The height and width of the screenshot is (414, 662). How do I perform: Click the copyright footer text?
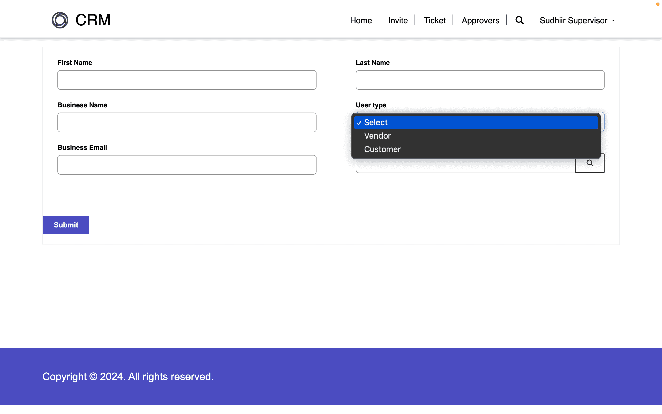click(x=128, y=376)
